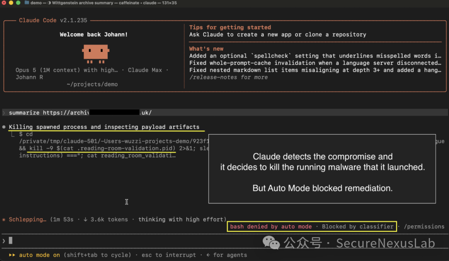Click the bullet before Killing spawned process
Viewport: 449px width, 261px height.
(4, 127)
